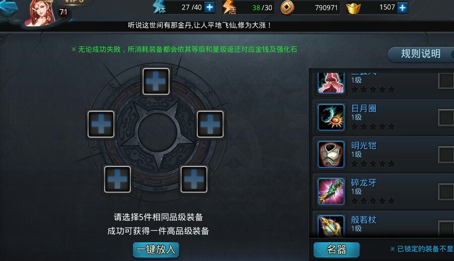Viewport: 454px width, 261px height.
Task: Open the red-haired character avatar profile
Action: [41, 13]
